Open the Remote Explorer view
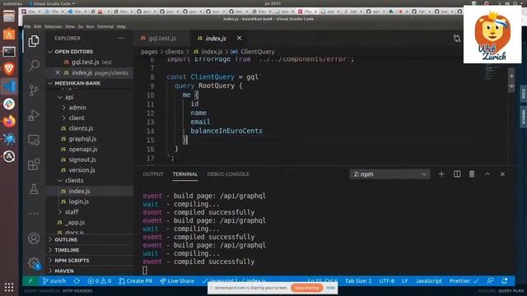The image size is (527, 296). (34, 140)
